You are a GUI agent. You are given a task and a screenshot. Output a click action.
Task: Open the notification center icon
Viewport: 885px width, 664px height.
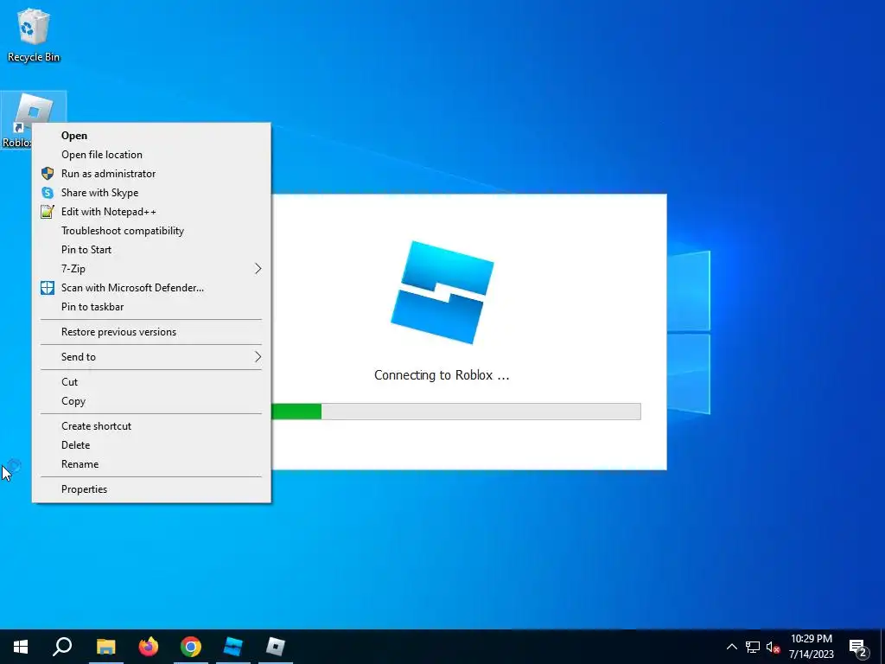[x=858, y=647]
